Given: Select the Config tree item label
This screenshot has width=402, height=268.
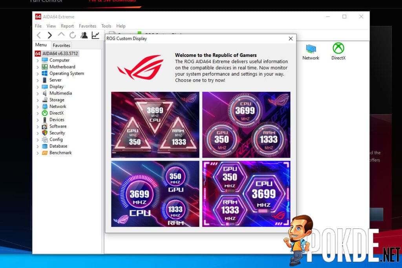Looking at the screenshot, I should pyautogui.click(x=56, y=140).
